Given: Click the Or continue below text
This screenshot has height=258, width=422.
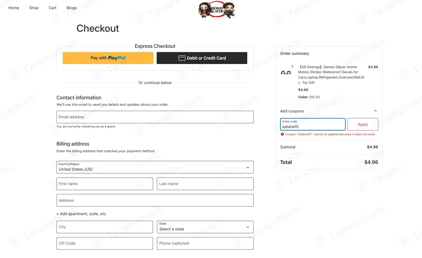Looking at the screenshot, I should (x=155, y=83).
